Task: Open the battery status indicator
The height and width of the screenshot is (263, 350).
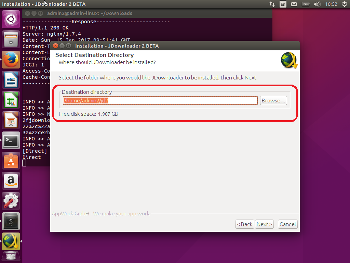Action: tap(306, 4)
